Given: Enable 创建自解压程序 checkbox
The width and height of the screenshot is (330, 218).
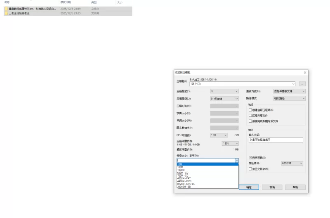Looking at the screenshot, I should point(250,110).
